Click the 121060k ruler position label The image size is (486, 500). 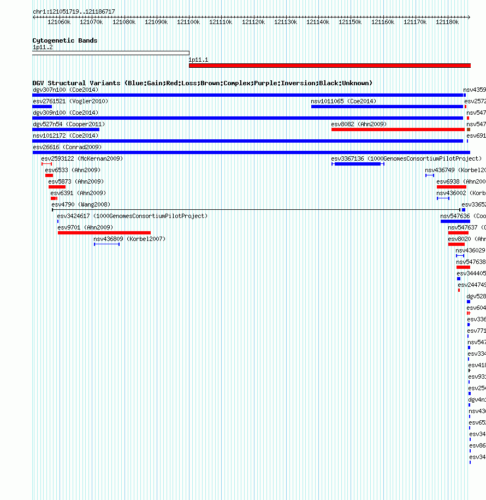[59, 22]
